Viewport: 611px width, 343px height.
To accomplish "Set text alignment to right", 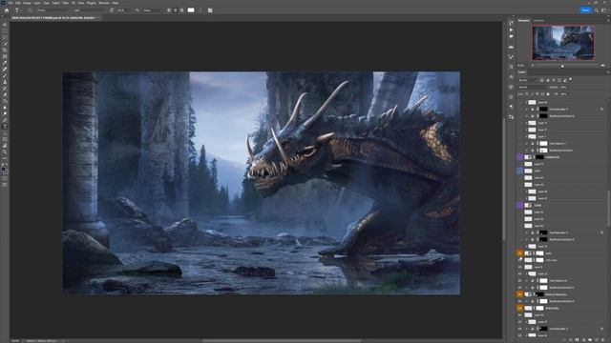I will click(181, 10).
